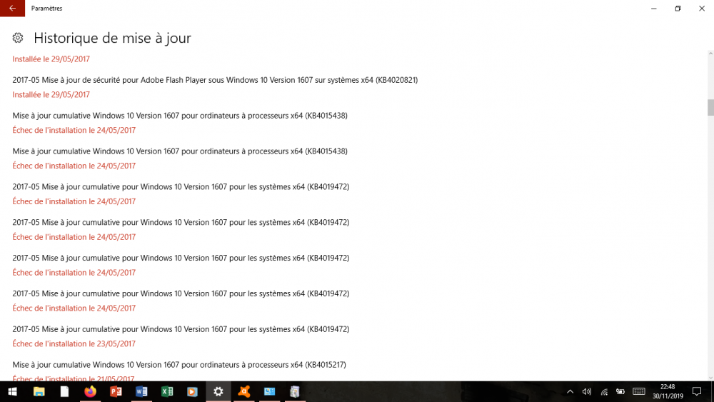This screenshot has width=714, height=402.
Task: Click the scrollbar down arrow
Action: (710, 378)
